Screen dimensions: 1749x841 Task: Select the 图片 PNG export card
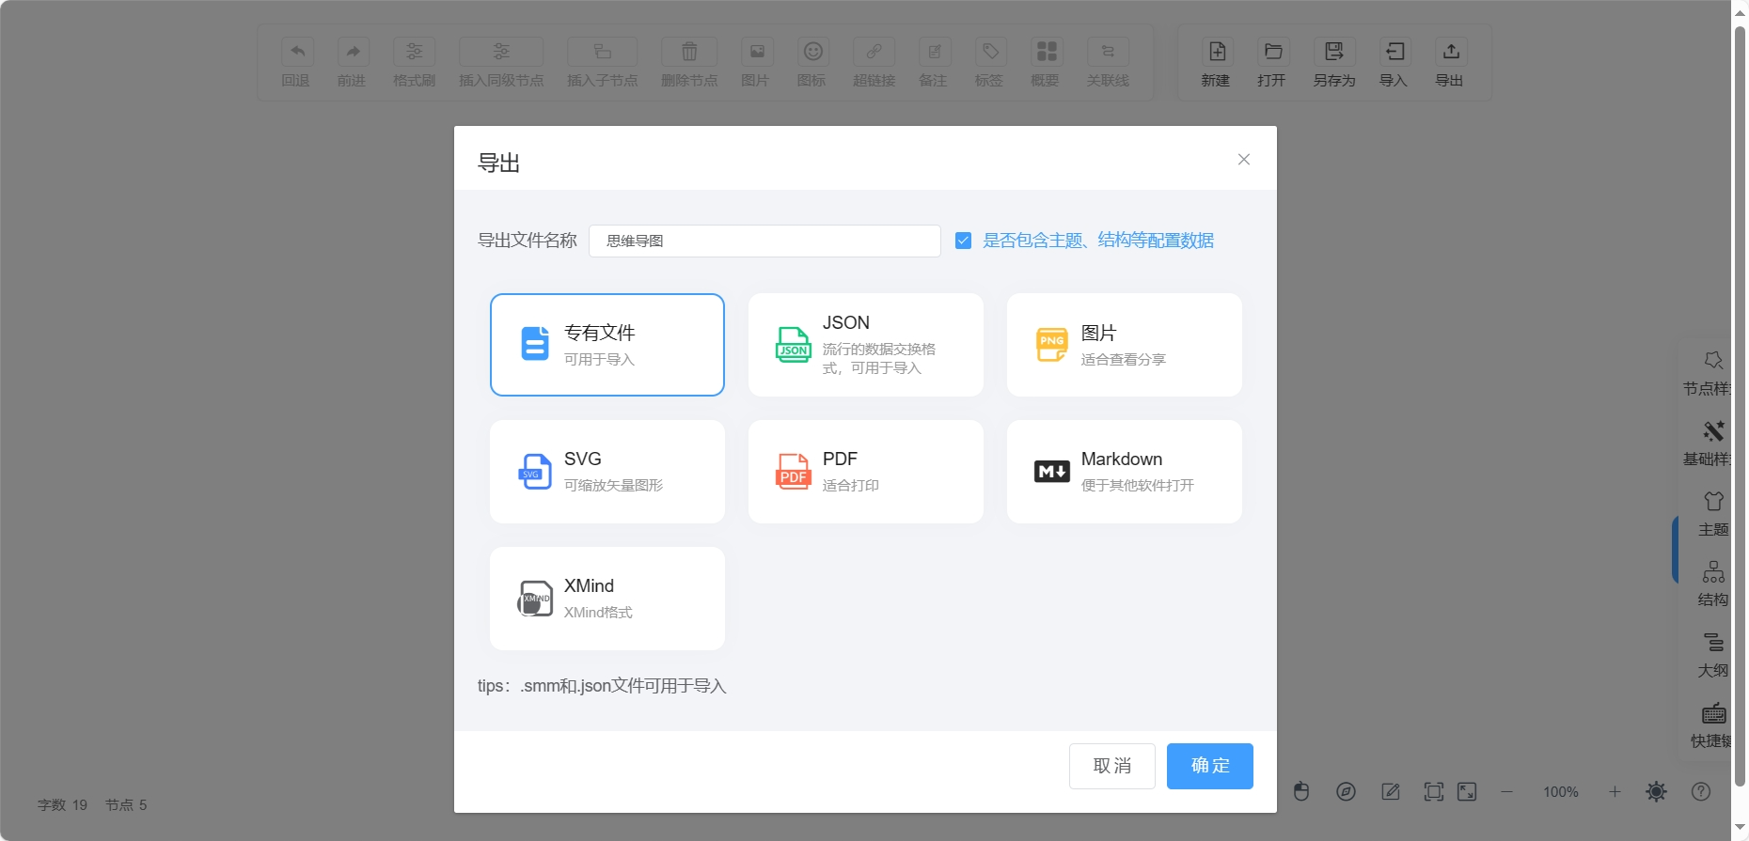[1124, 345]
